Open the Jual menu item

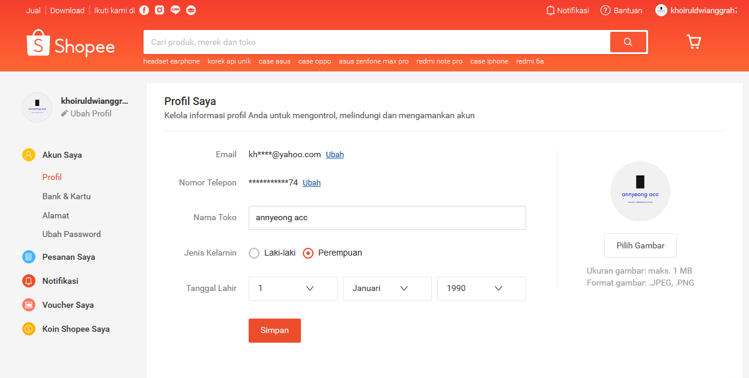[x=33, y=10]
